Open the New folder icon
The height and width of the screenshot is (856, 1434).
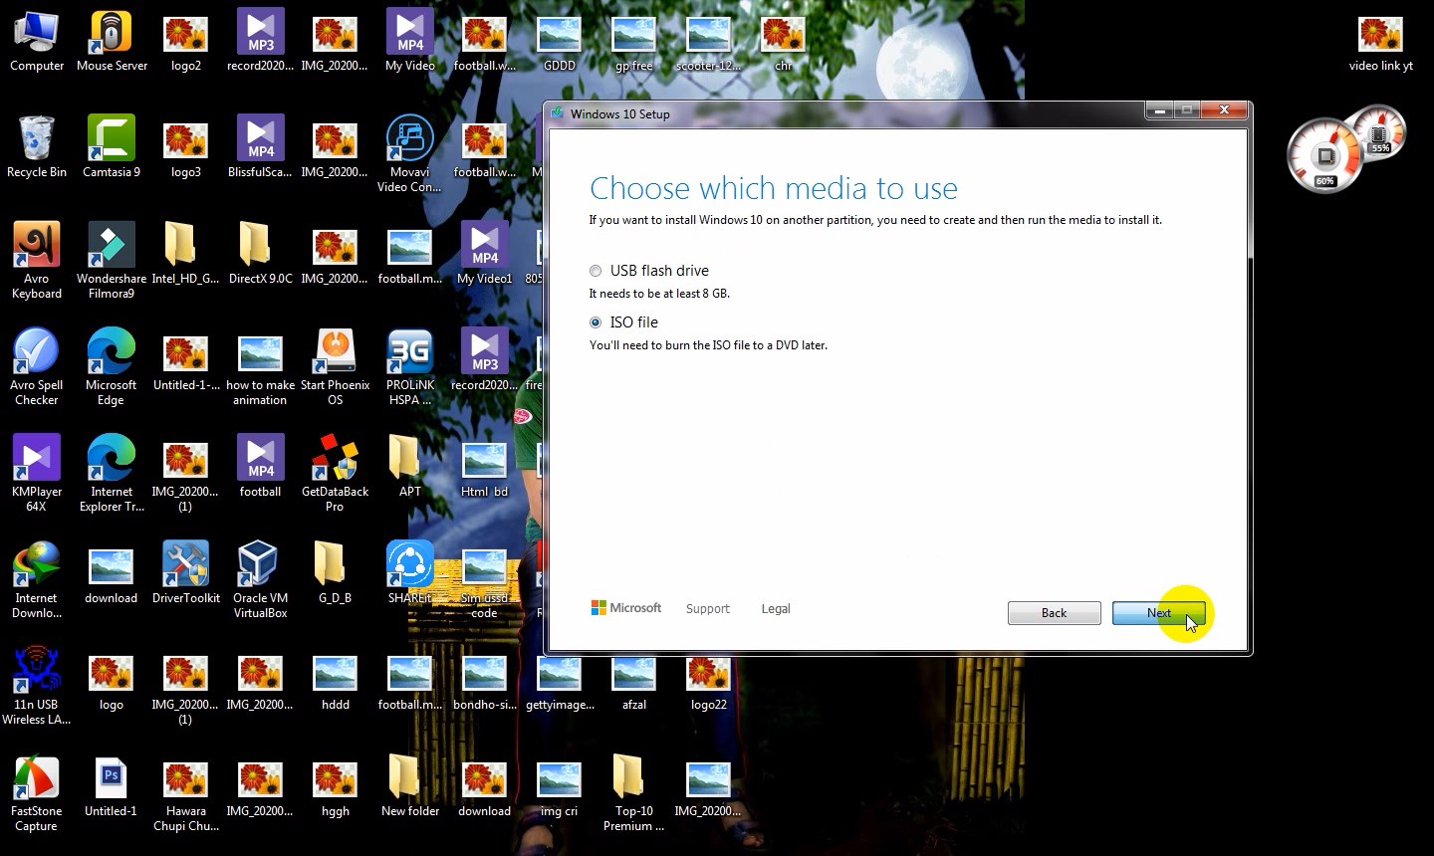(409, 786)
